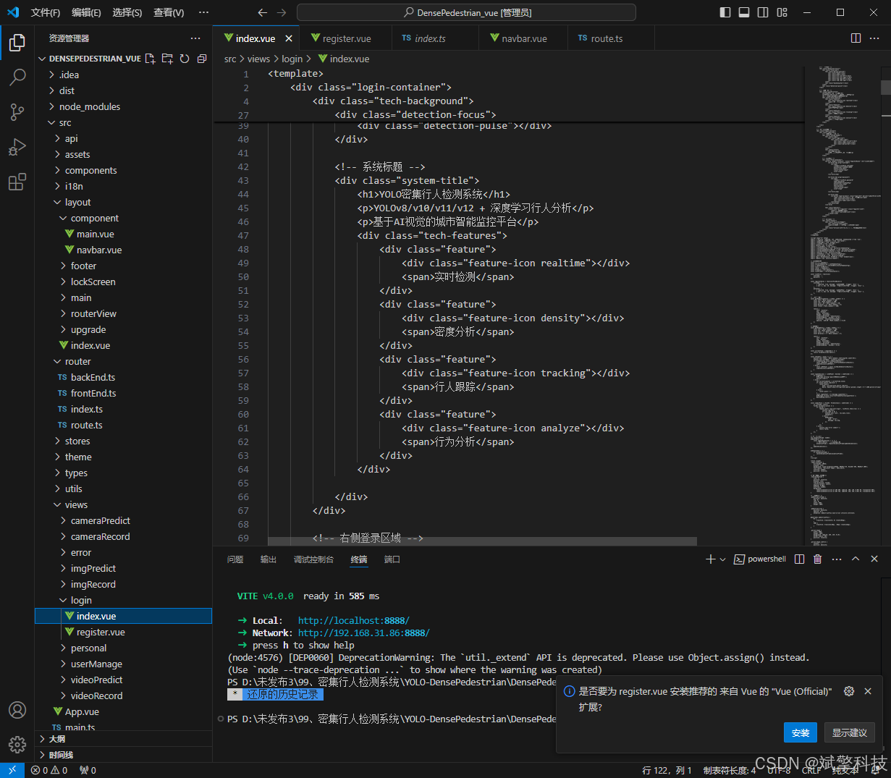891x778 pixels.
Task: Open explorer panel more actions menu
Action: [195, 38]
